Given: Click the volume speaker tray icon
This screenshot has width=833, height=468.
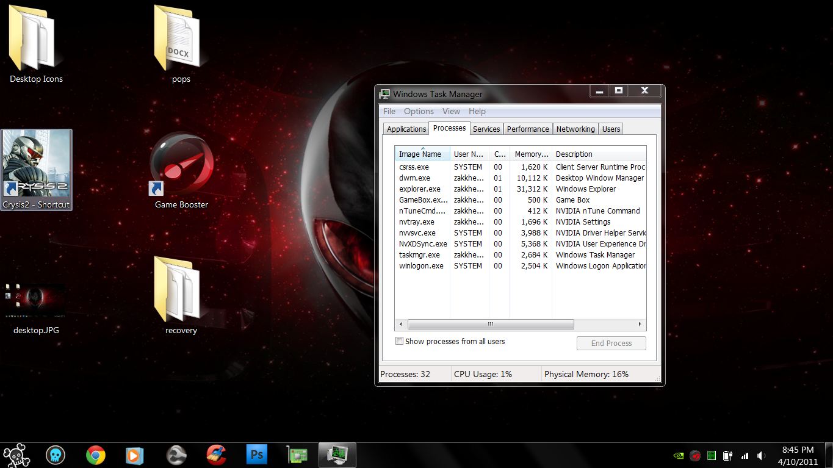Looking at the screenshot, I should (x=761, y=455).
